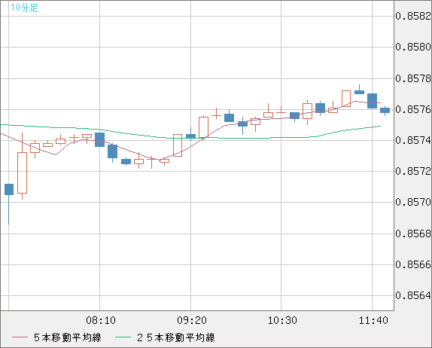The image size is (432, 348).
Task: Click the 0.8568 price axis label
Action: [x=413, y=234]
